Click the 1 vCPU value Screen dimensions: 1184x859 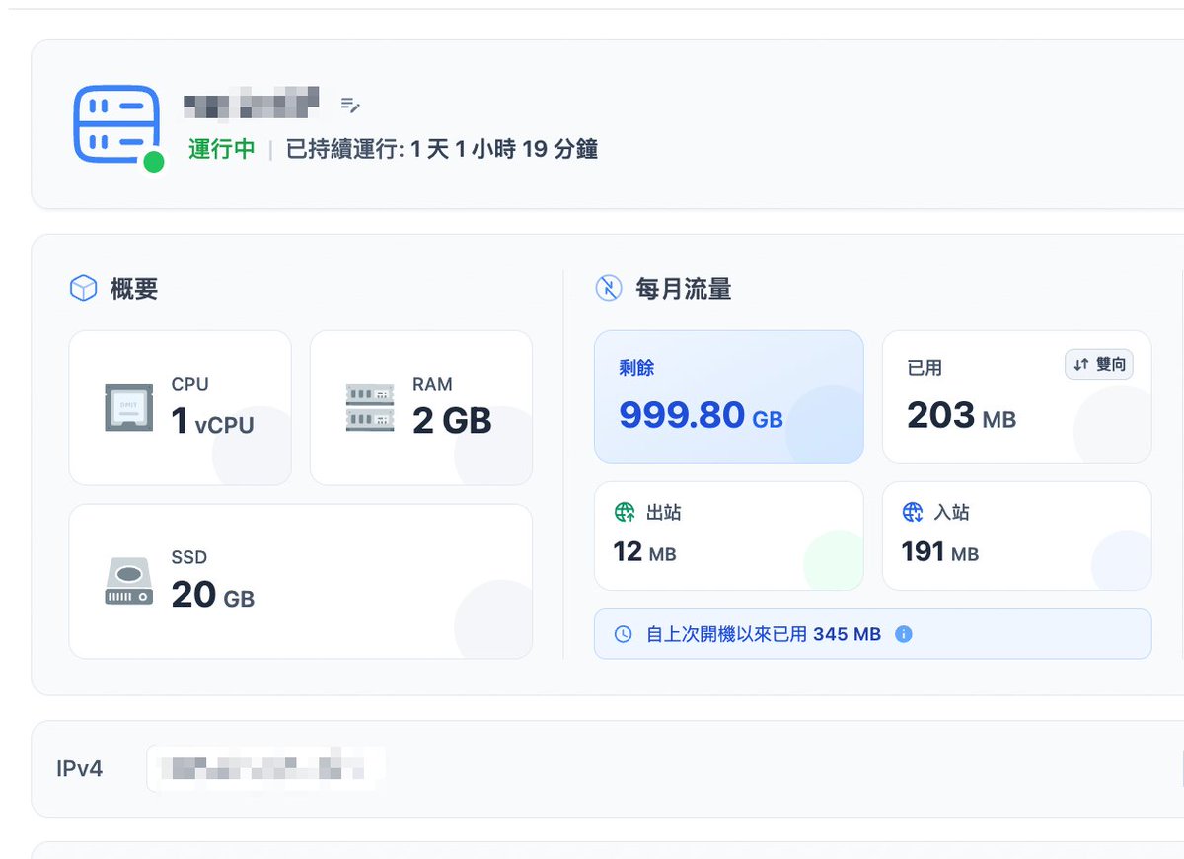pos(212,422)
